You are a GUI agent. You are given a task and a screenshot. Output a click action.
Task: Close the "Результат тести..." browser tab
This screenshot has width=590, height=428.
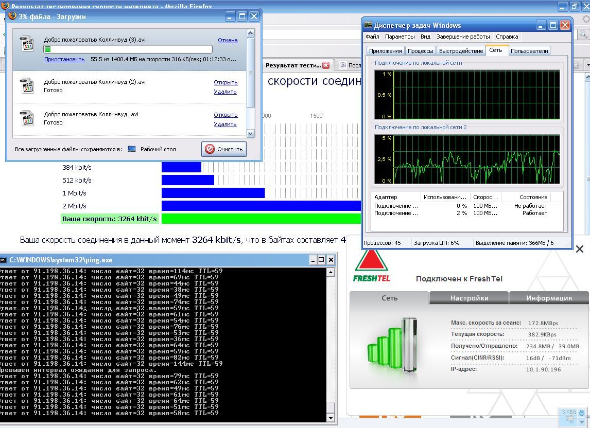tap(325, 65)
